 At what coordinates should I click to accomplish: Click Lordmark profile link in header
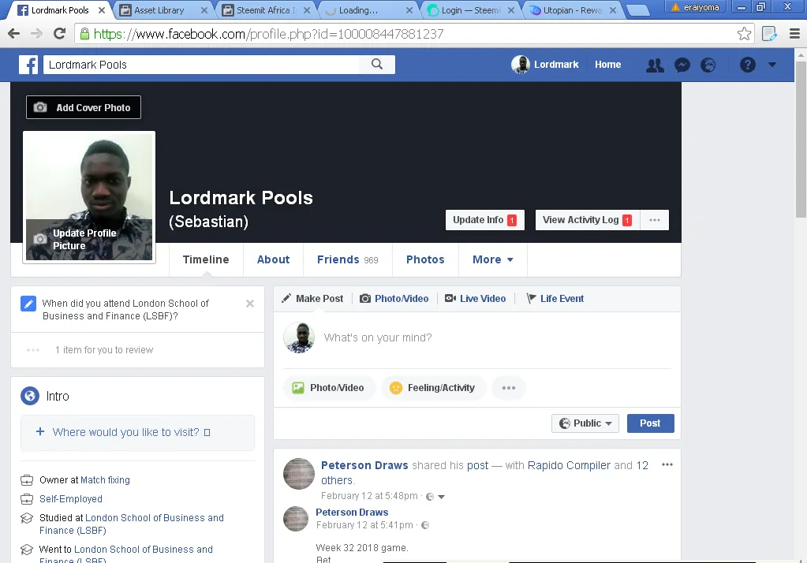[545, 65]
